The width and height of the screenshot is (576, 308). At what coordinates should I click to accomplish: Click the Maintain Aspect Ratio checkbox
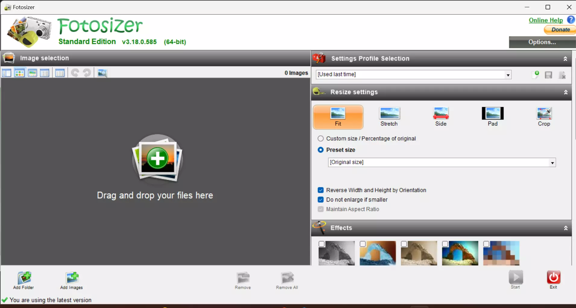tap(321, 209)
